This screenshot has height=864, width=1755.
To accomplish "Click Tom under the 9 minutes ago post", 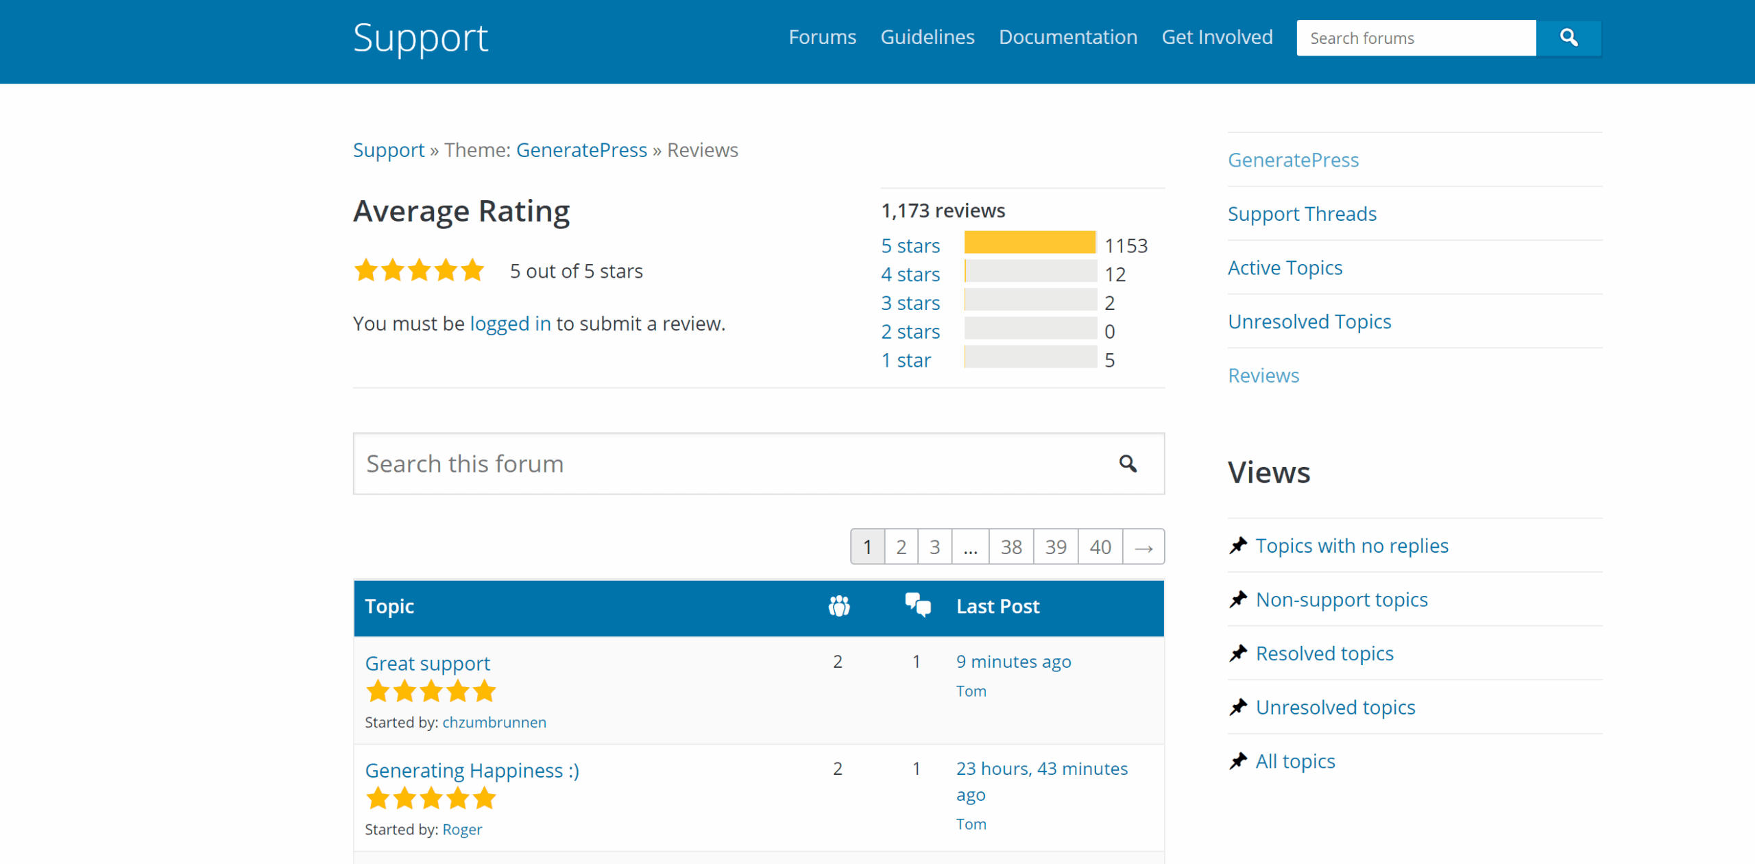I will (971, 691).
